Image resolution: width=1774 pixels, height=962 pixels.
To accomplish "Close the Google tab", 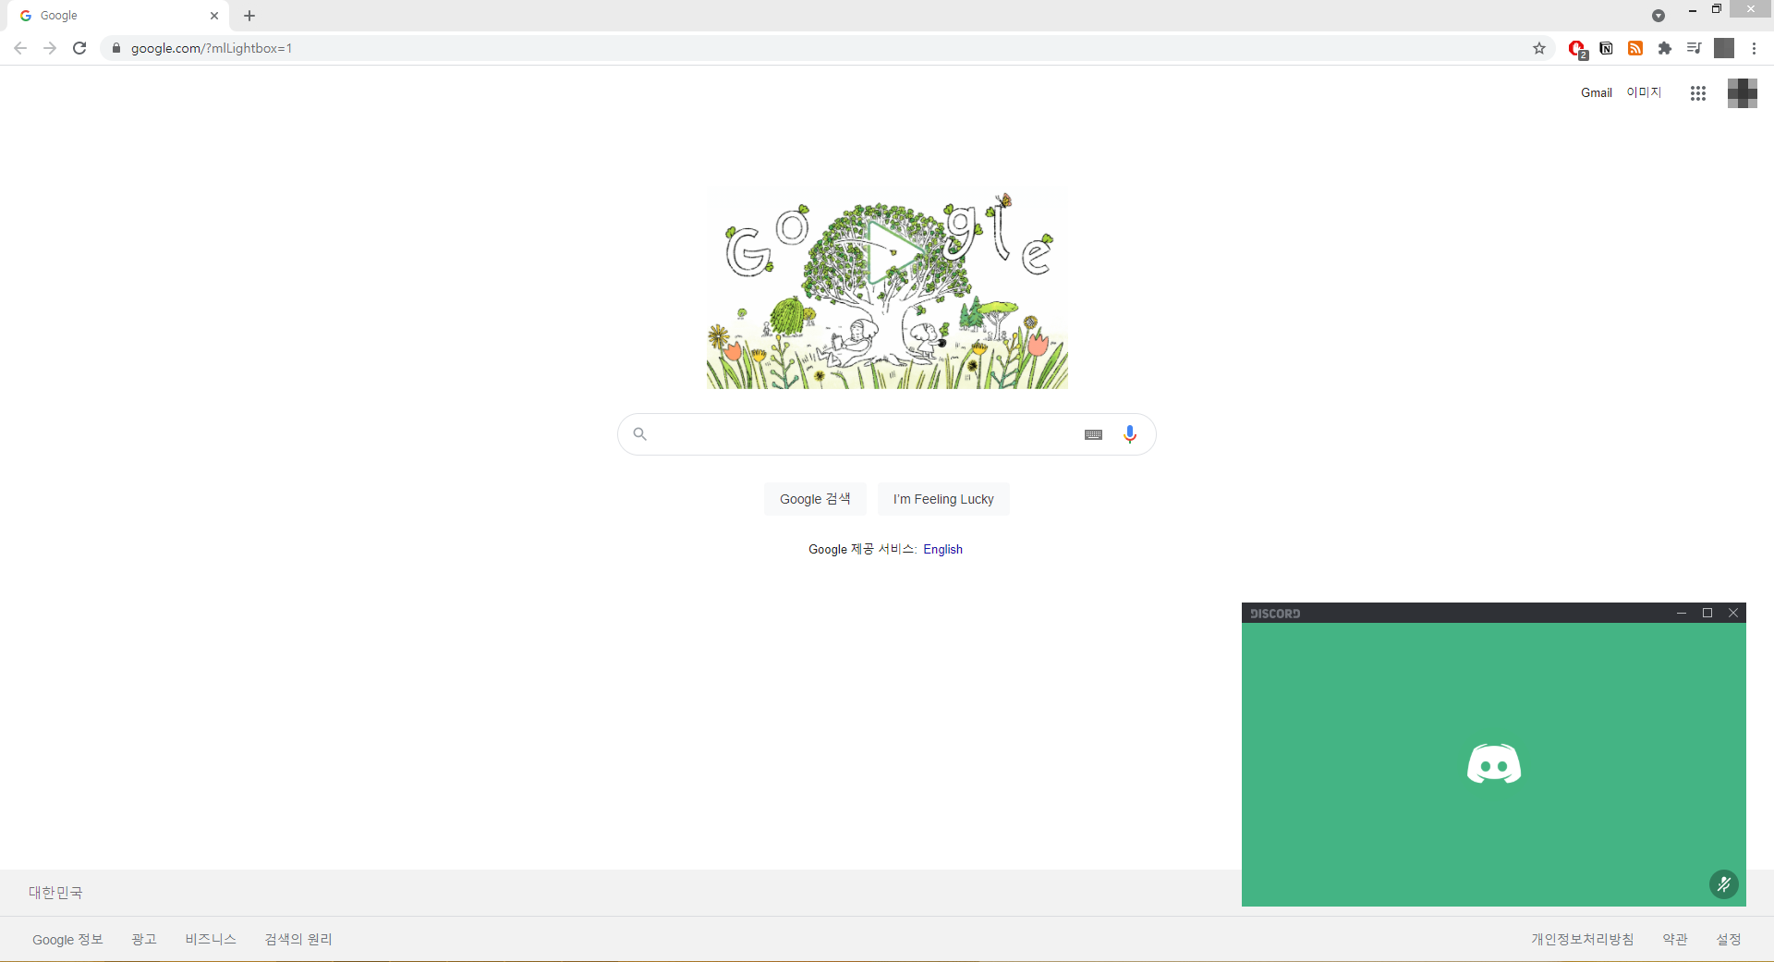I will coord(214,16).
